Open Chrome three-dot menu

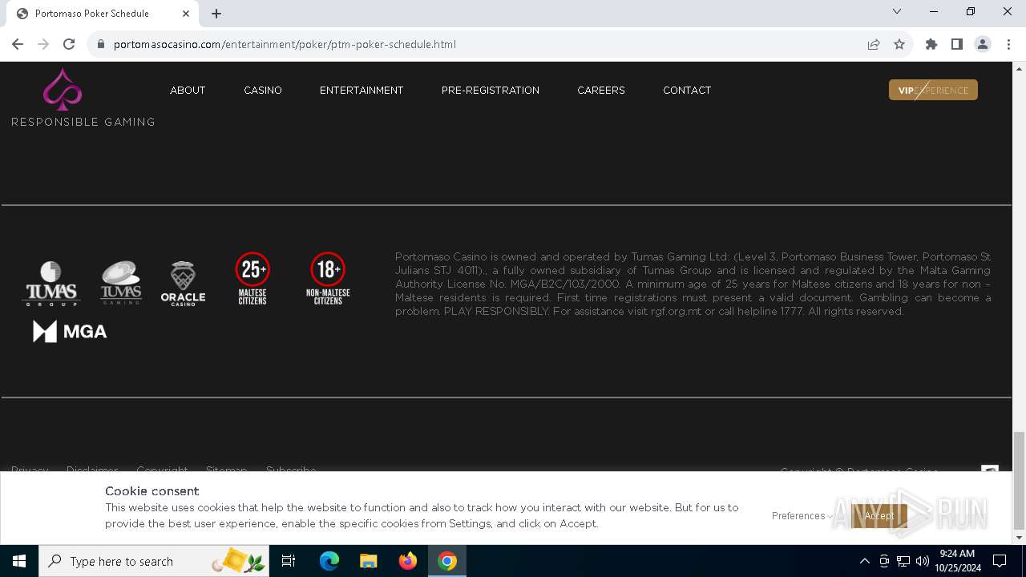coord(1008,44)
